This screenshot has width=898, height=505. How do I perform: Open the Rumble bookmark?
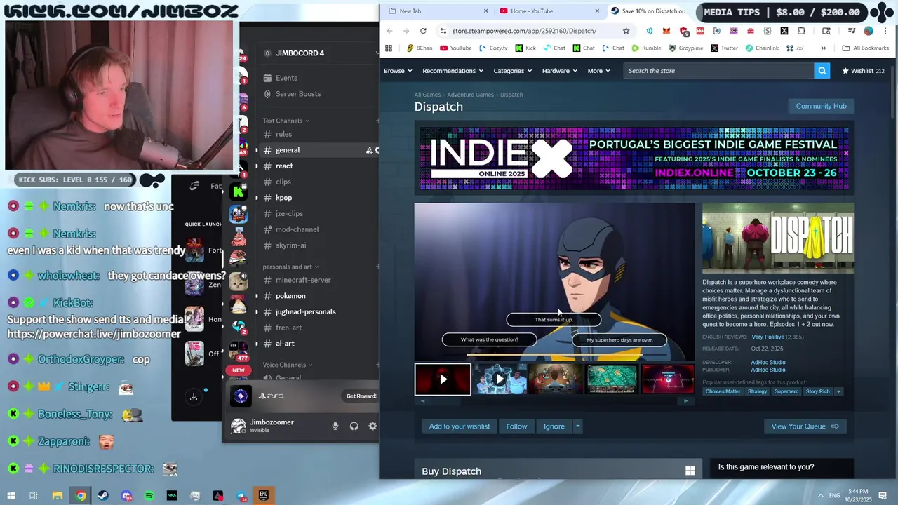point(646,48)
